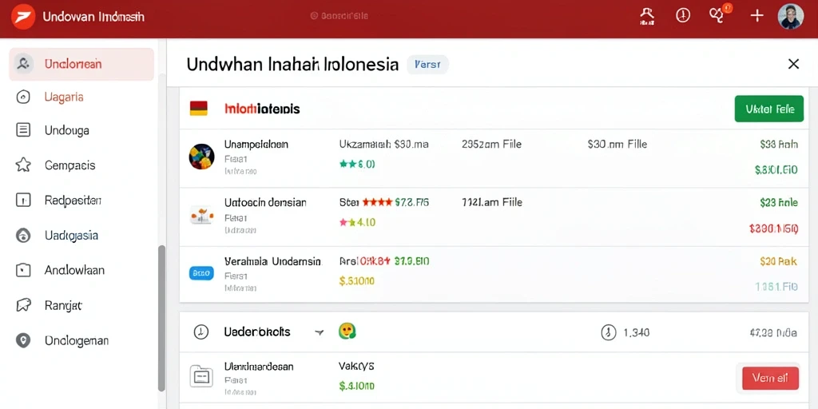Select Uagaria in the sidebar
Screen dimensions: 818x409
point(64,97)
